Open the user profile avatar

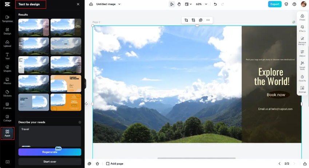coord(304,4)
